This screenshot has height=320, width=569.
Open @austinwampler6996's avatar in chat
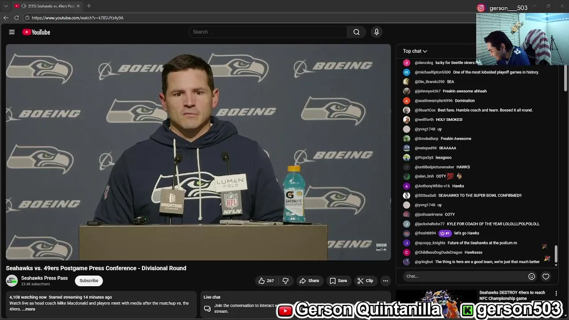406,100
